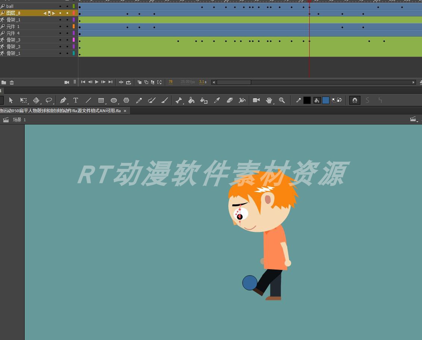Select the Zoom magnifier tool
The height and width of the screenshot is (340, 422).
pyautogui.click(x=282, y=100)
